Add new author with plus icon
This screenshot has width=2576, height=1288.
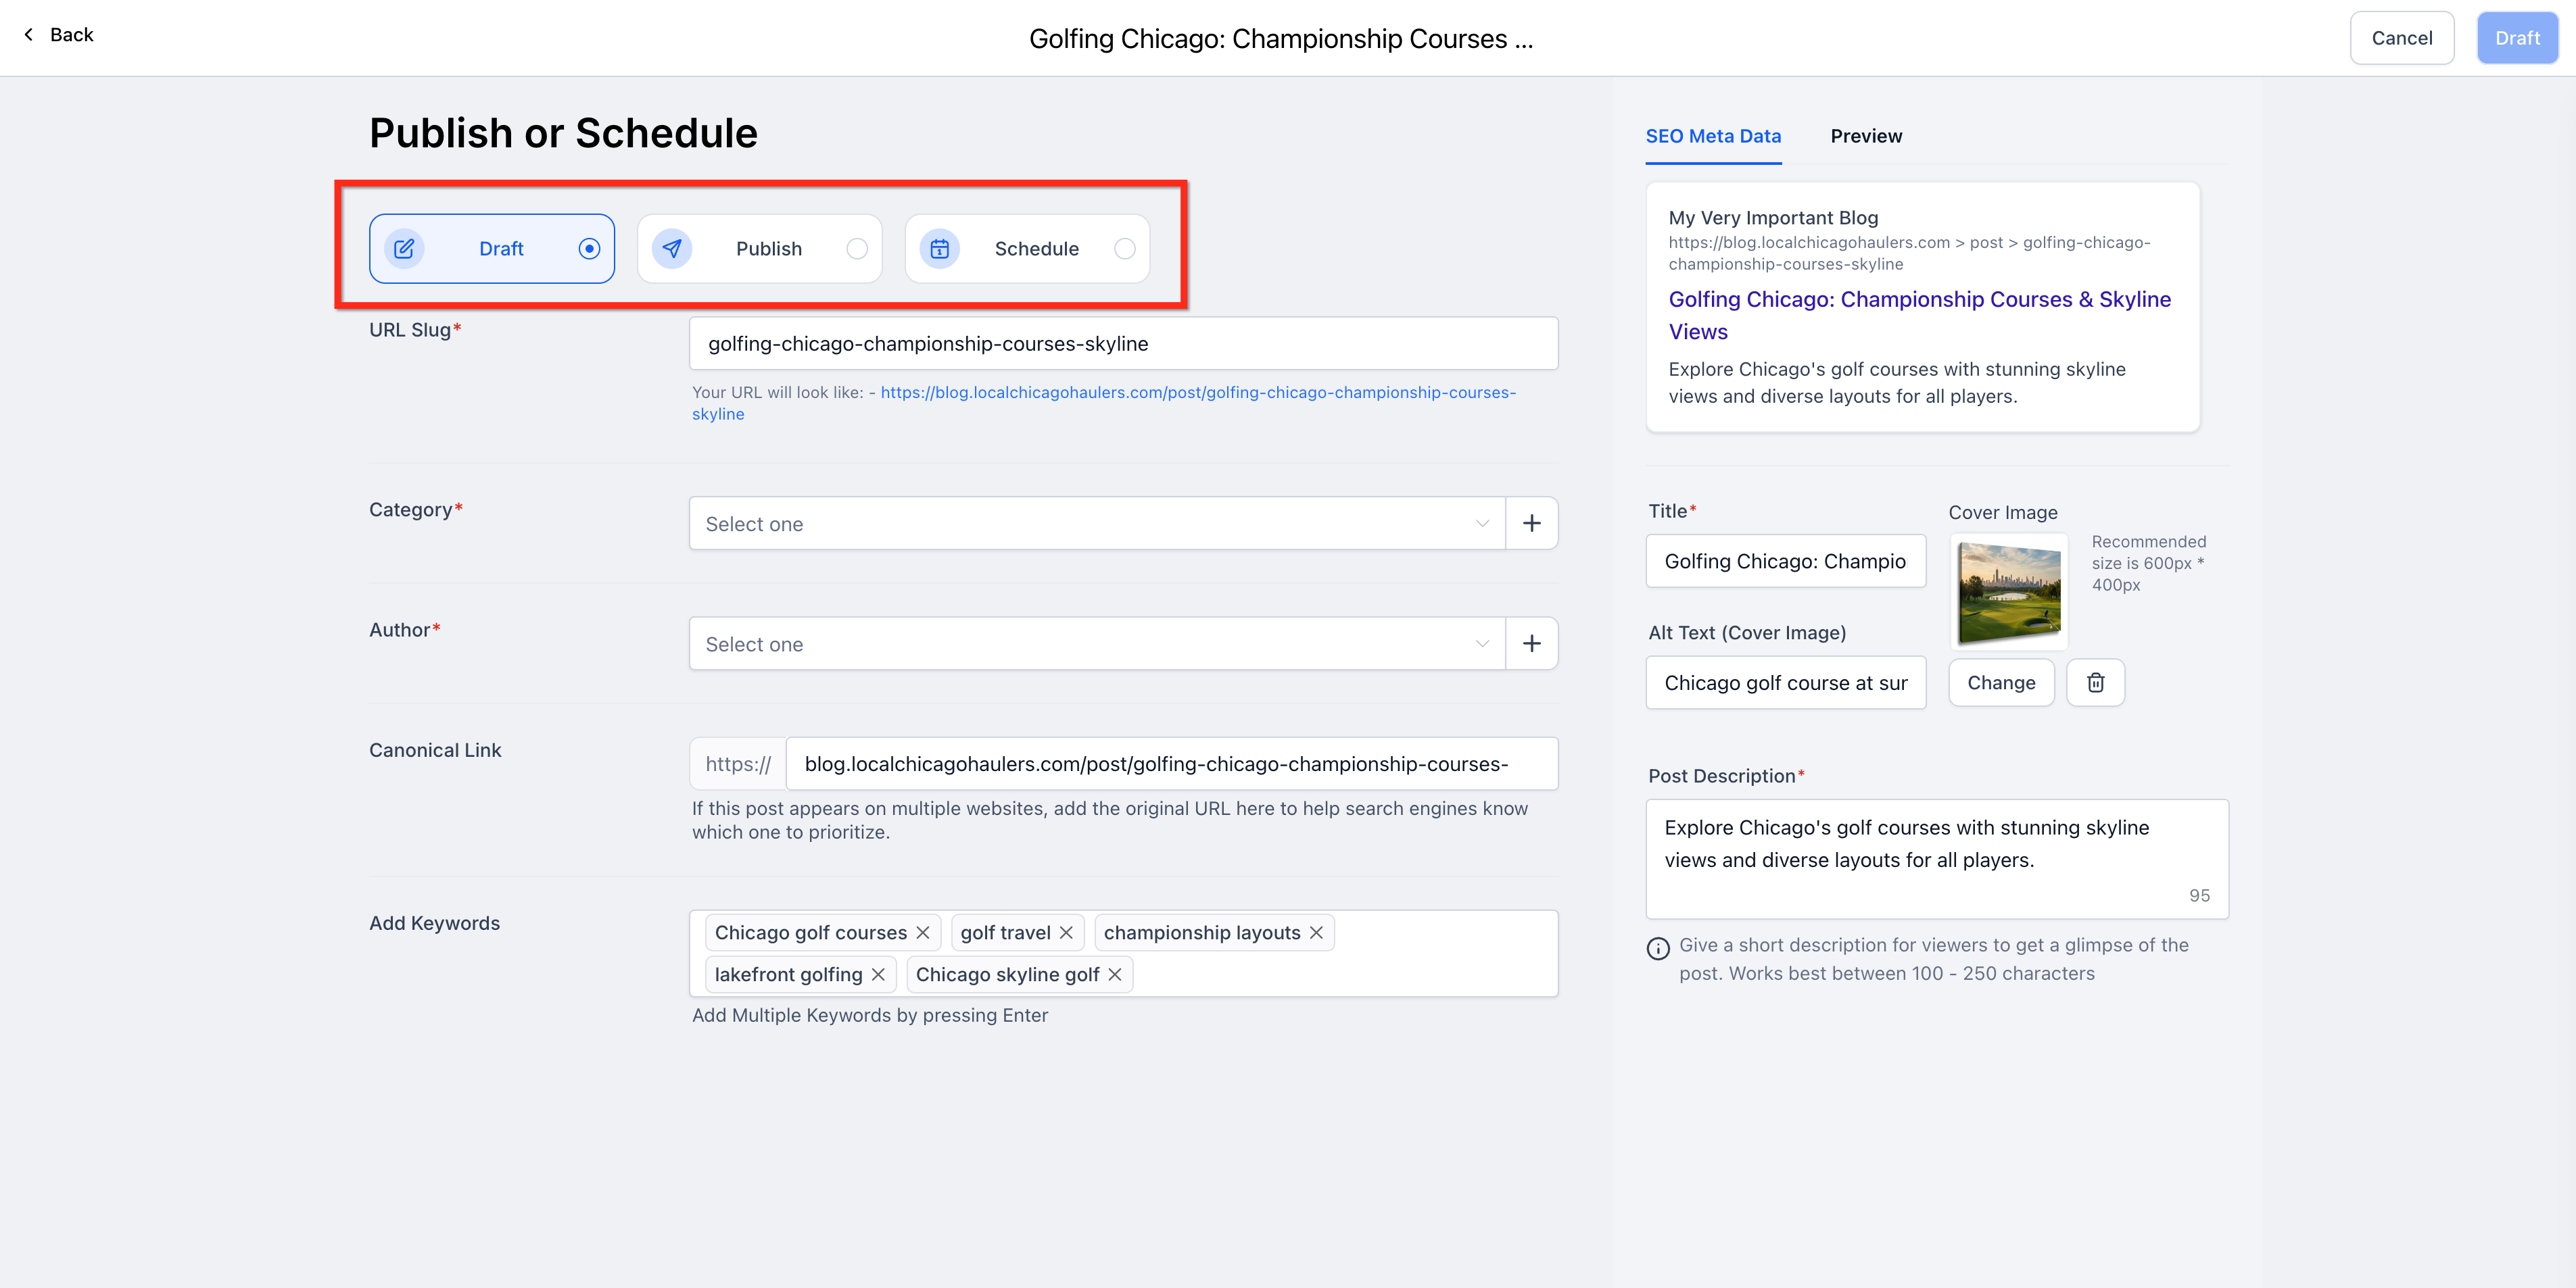pyautogui.click(x=1531, y=643)
